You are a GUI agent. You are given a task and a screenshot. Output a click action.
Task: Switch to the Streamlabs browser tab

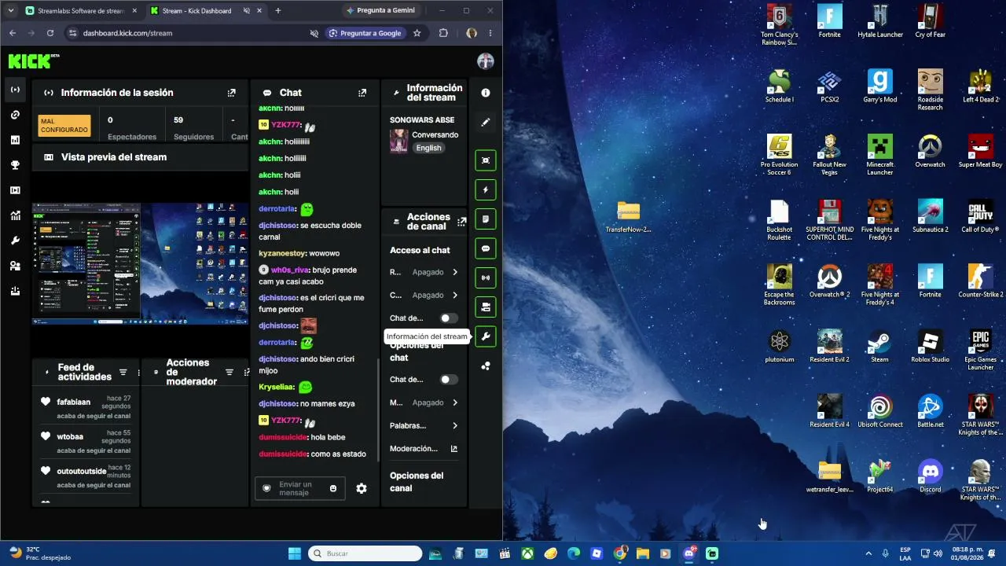coord(79,11)
